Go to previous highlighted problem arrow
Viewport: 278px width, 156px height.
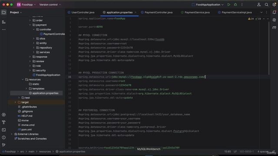[264, 19]
